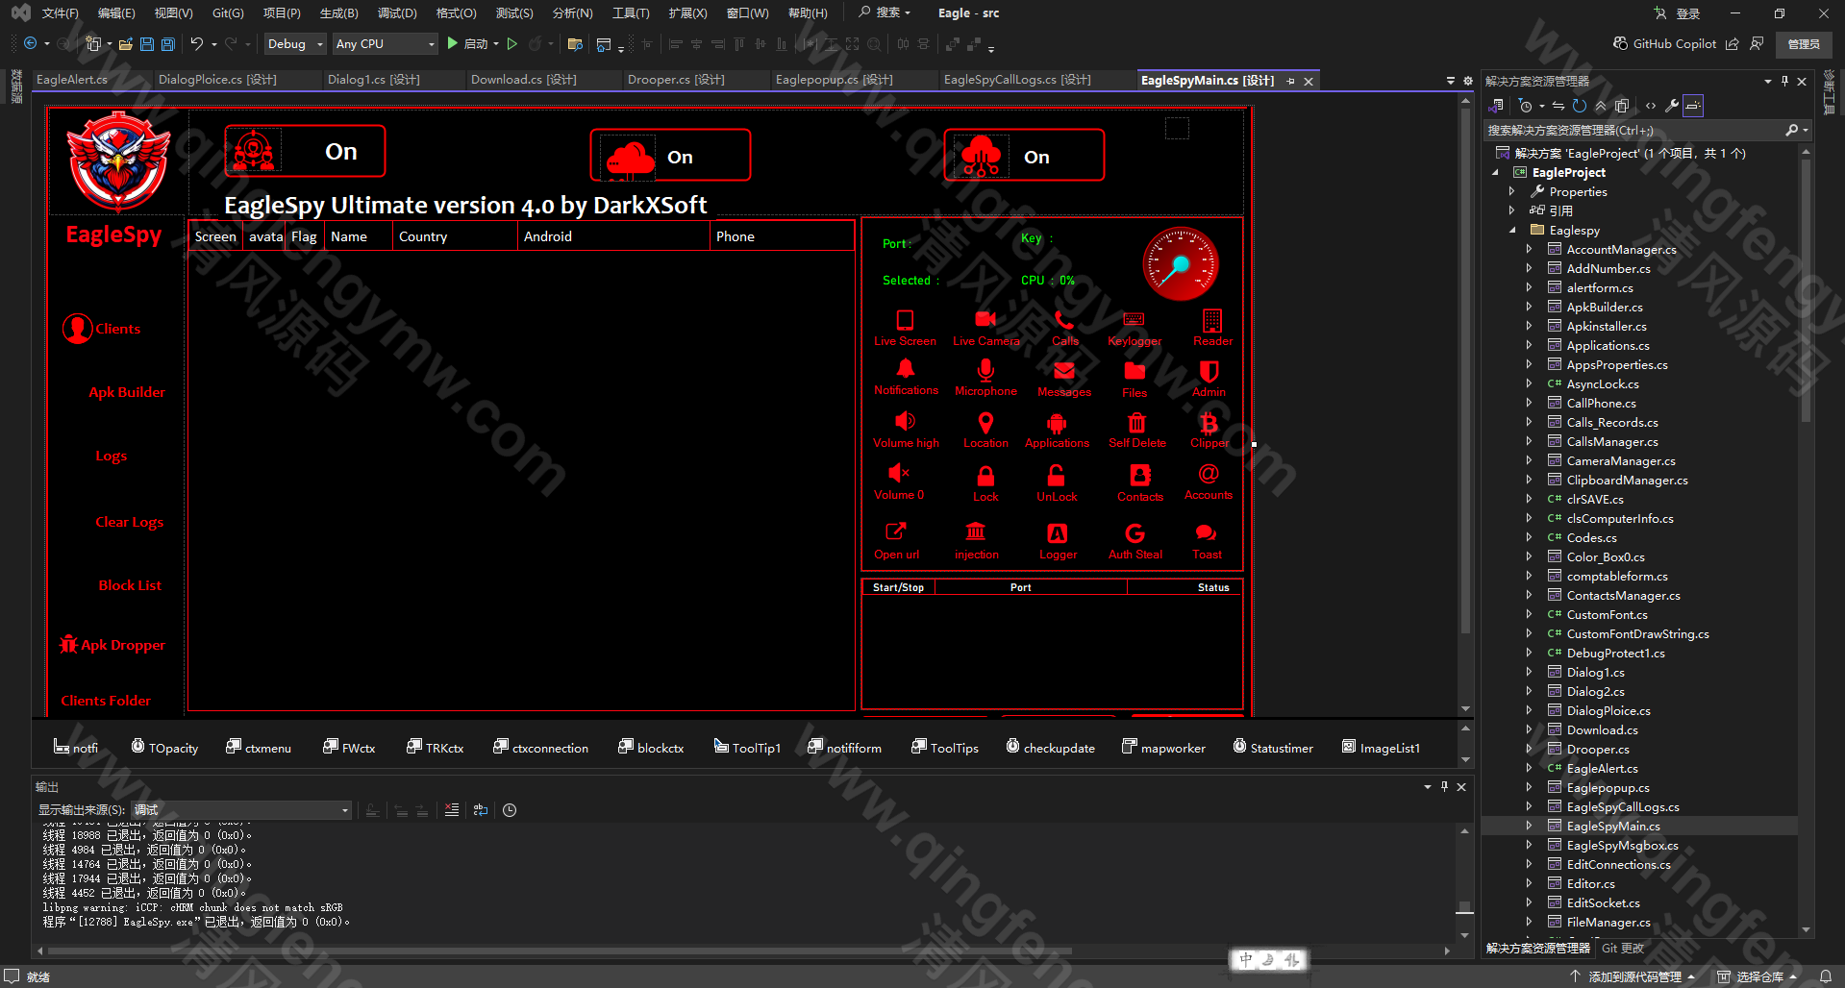Expand the FileManager.cs tree node
This screenshot has height=988, width=1845.
tap(1530, 923)
